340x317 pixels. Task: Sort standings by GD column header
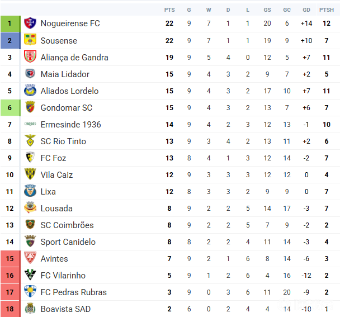(306, 10)
